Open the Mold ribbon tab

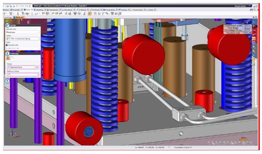coord(27,10)
